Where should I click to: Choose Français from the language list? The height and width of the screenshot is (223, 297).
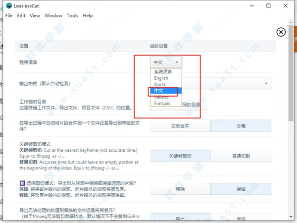point(166,104)
